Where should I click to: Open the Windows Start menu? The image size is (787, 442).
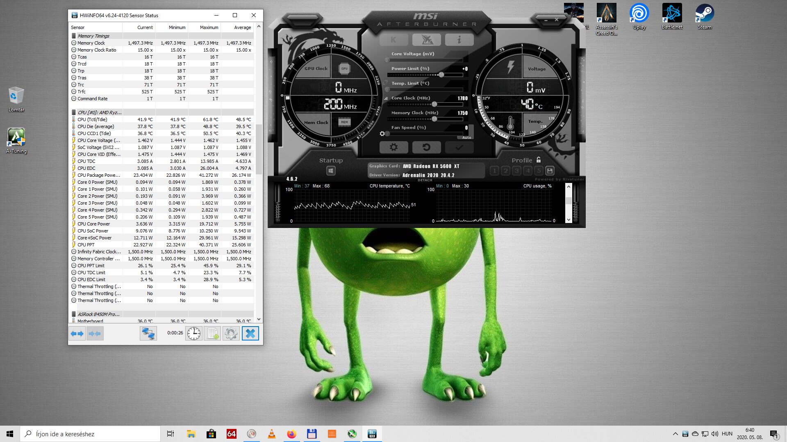(10, 434)
